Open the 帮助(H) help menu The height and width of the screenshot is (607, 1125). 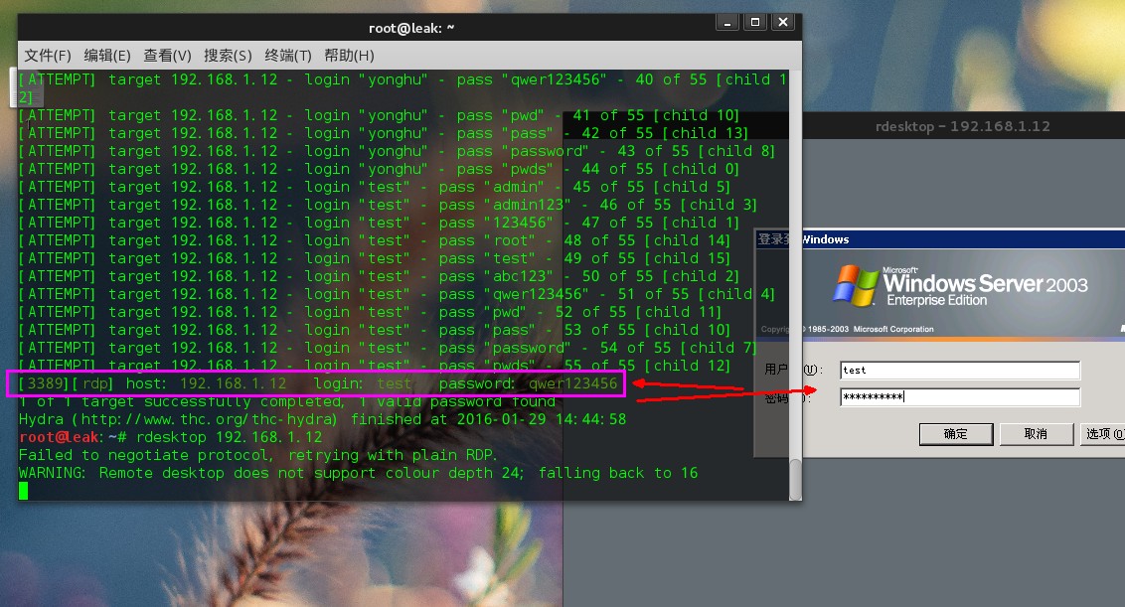point(349,56)
